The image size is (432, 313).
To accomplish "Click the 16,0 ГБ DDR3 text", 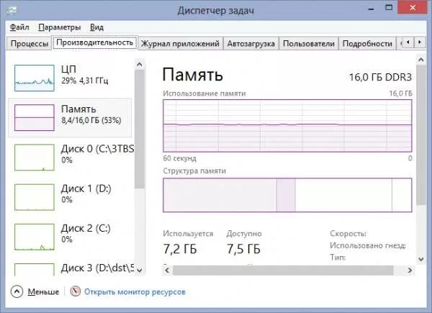I will pyautogui.click(x=380, y=78).
